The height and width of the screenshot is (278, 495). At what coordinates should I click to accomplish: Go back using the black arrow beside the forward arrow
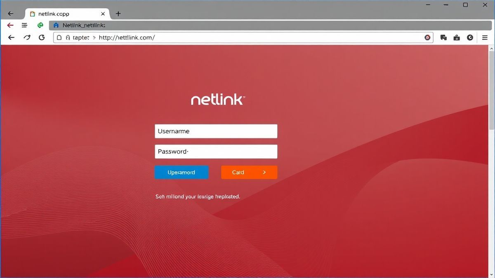pos(11,37)
